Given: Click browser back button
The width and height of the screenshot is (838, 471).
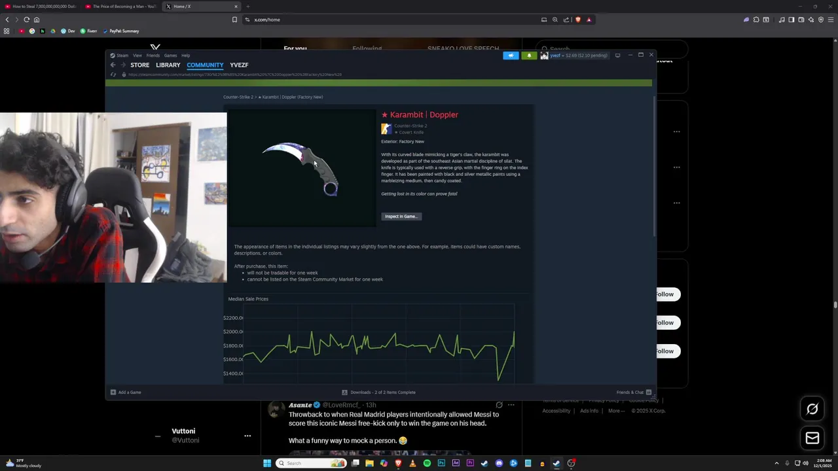Looking at the screenshot, I should pyautogui.click(x=7, y=20).
